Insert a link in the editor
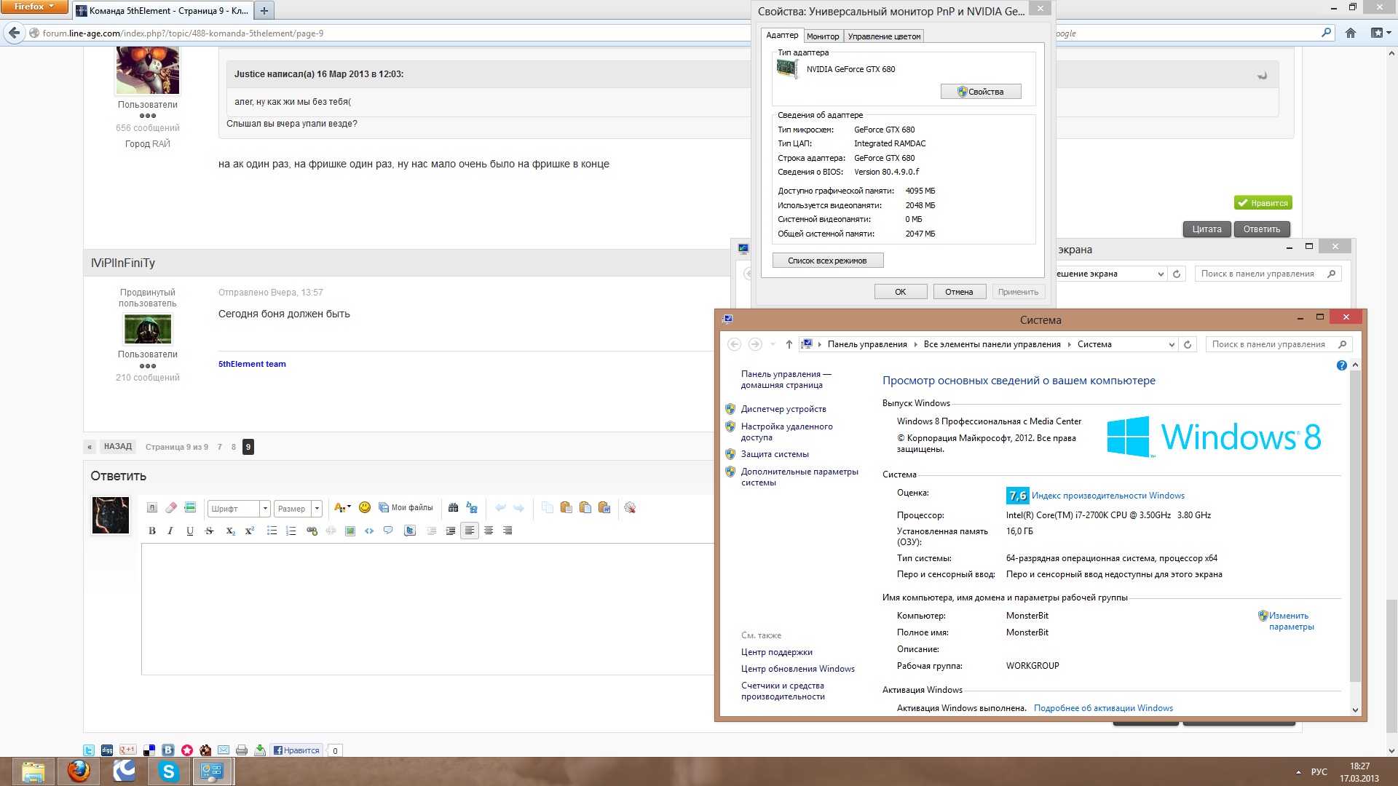The image size is (1398, 786). coord(312,531)
